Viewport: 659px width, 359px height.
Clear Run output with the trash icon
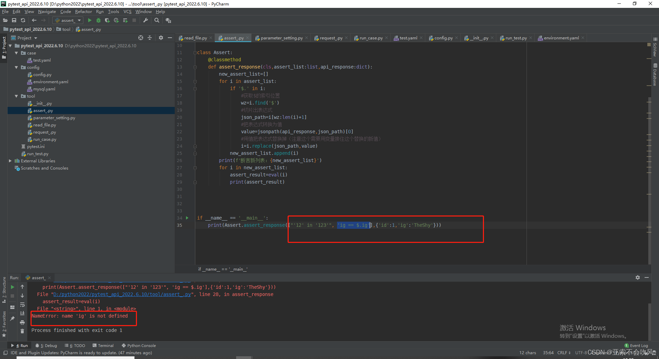pos(22,331)
